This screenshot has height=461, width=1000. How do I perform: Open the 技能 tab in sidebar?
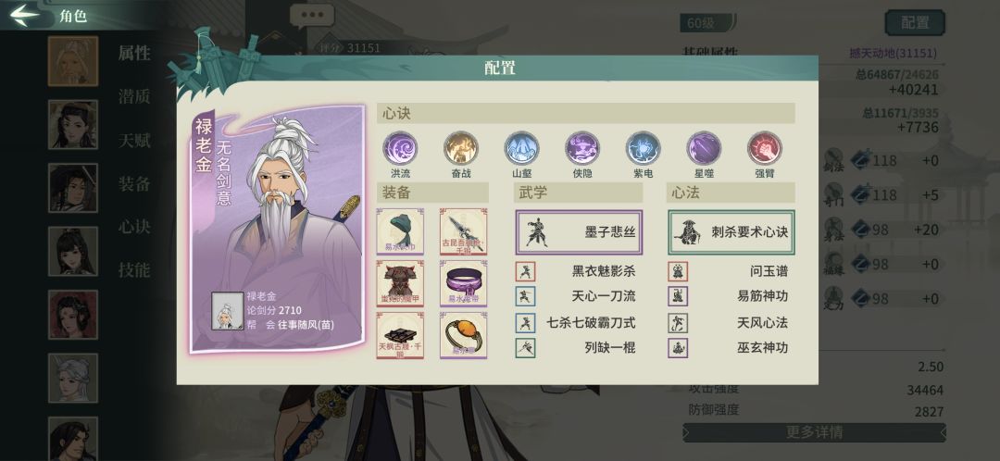point(134,270)
